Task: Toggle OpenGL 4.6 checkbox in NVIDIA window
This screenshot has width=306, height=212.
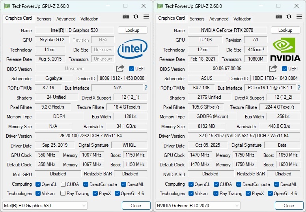Action: tap(270, 193)
